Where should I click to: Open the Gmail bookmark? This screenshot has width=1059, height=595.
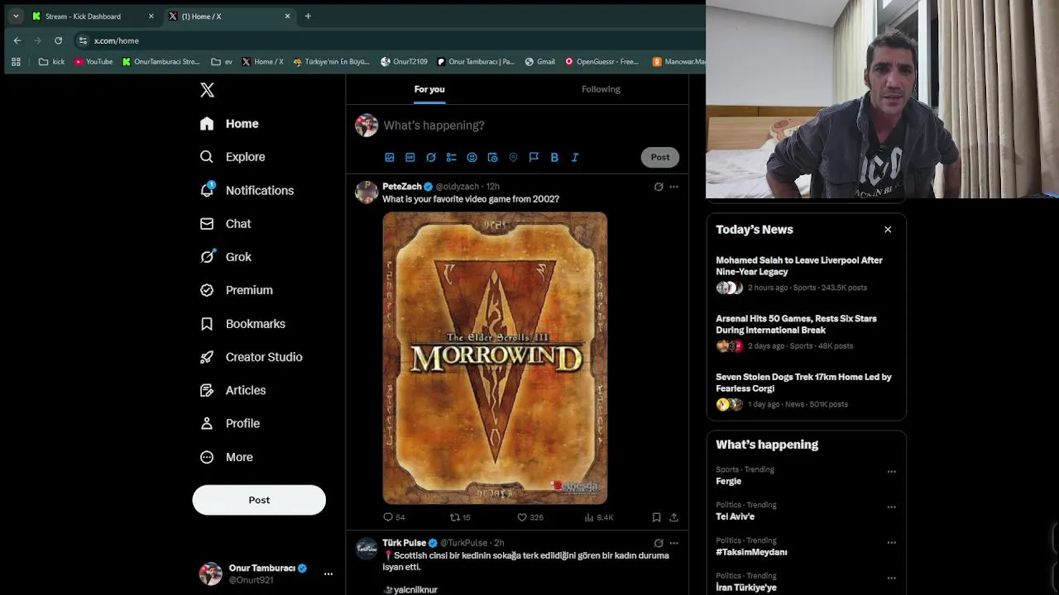pos(539,61)
